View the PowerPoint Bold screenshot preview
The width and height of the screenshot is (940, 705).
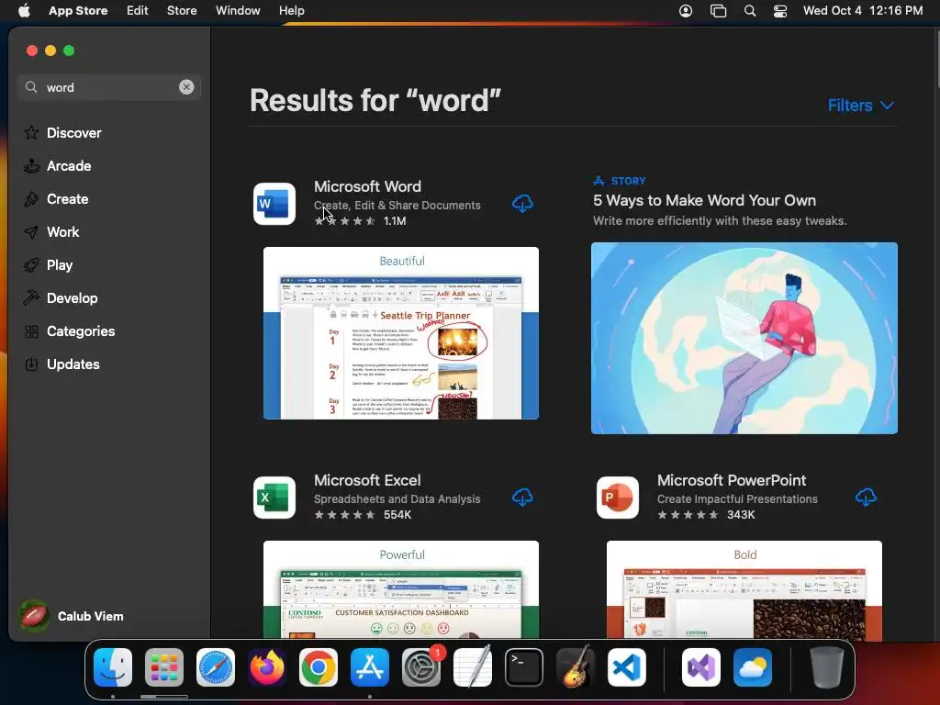744,589
